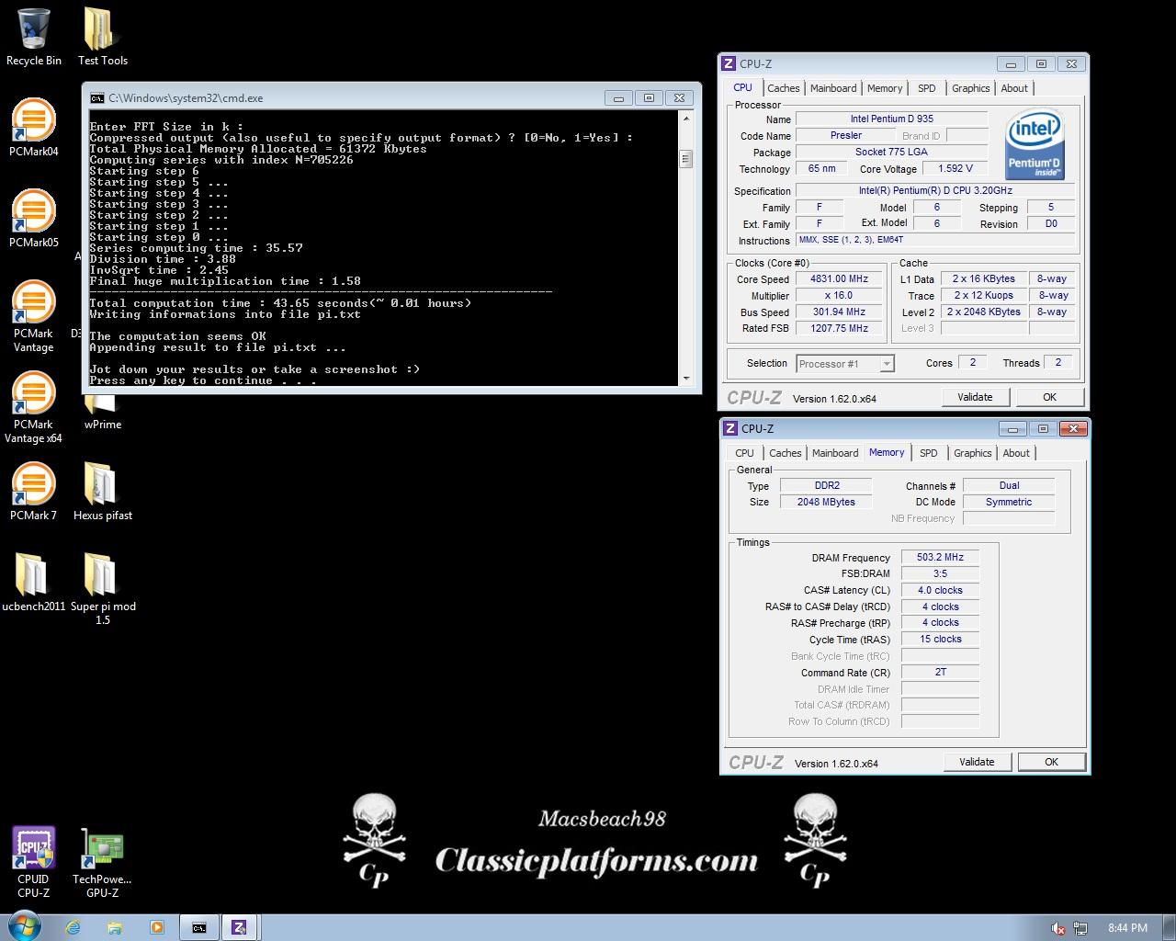Open Internet Explorer from the taskbar
1176x941 pixels.
(x=73, y=927)
